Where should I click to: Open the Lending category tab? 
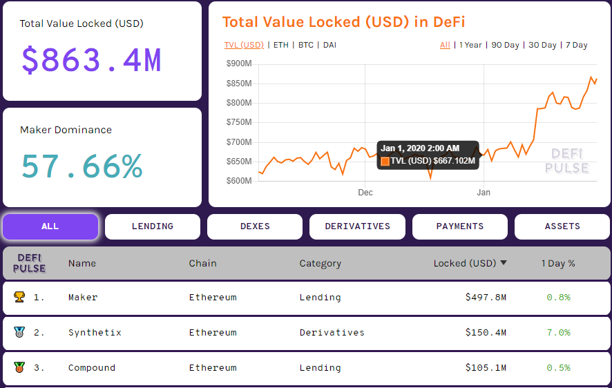153,226
